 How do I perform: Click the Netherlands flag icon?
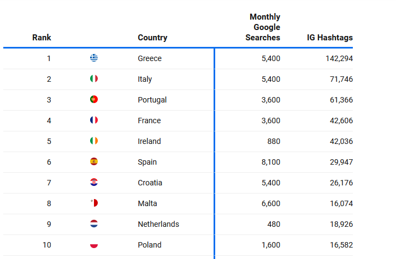94,224
